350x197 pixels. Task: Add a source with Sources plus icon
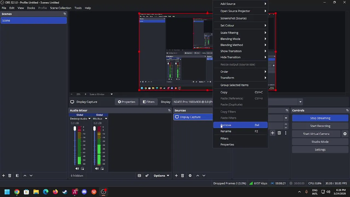click(x=176, y=176)
